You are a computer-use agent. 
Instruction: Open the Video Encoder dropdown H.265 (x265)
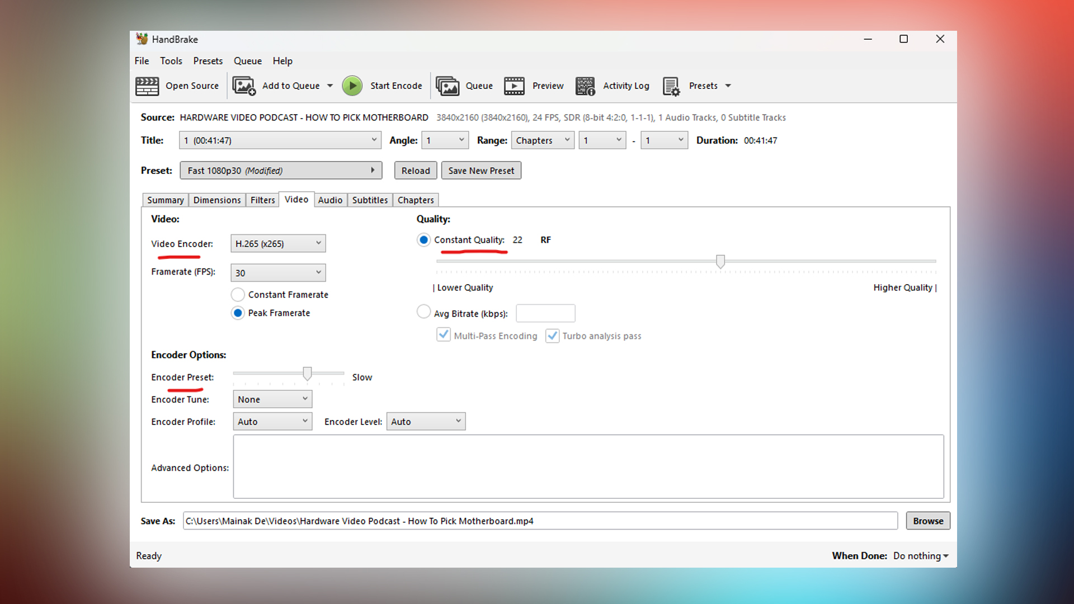(278, 243)
